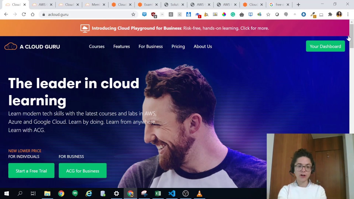Open Hangouts from the taskbar

(x=75, y=193)
